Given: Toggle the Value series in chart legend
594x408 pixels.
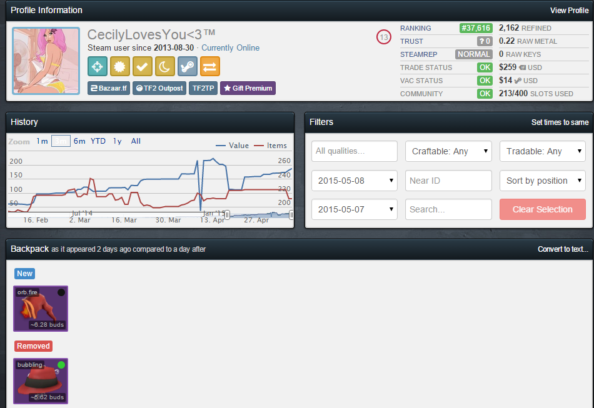Looking at the screenshot, I should pyautogui.click(x=232, y=146).
